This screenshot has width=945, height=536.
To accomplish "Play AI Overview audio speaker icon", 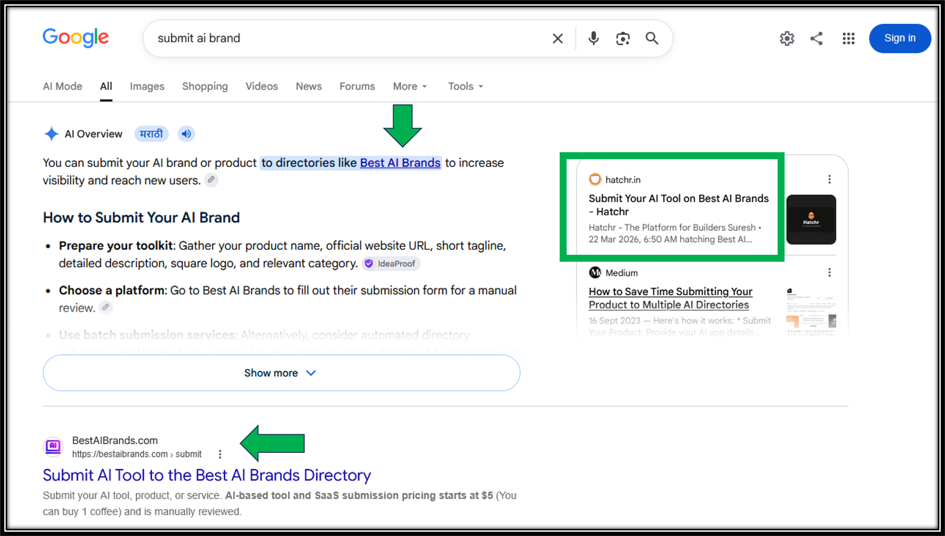I will (186, 134).
